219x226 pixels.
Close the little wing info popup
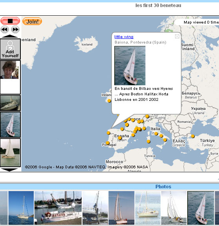pos(177,36)
